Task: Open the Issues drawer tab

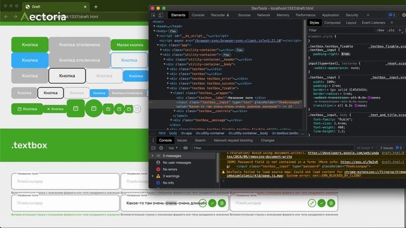Action: 182,141
